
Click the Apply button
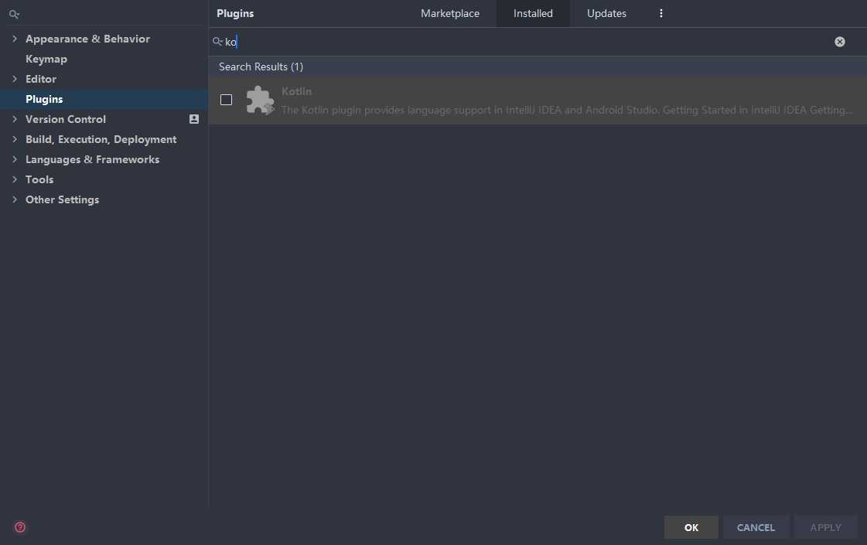point(825,527)
